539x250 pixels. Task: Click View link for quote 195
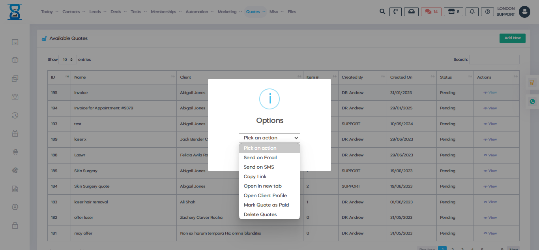(x=490, y=92)
